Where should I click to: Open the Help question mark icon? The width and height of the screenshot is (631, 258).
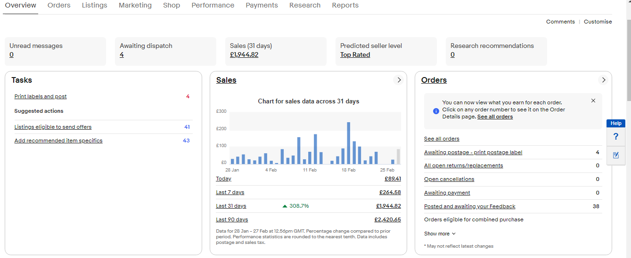pyautogui.click(x=615, y=137)
